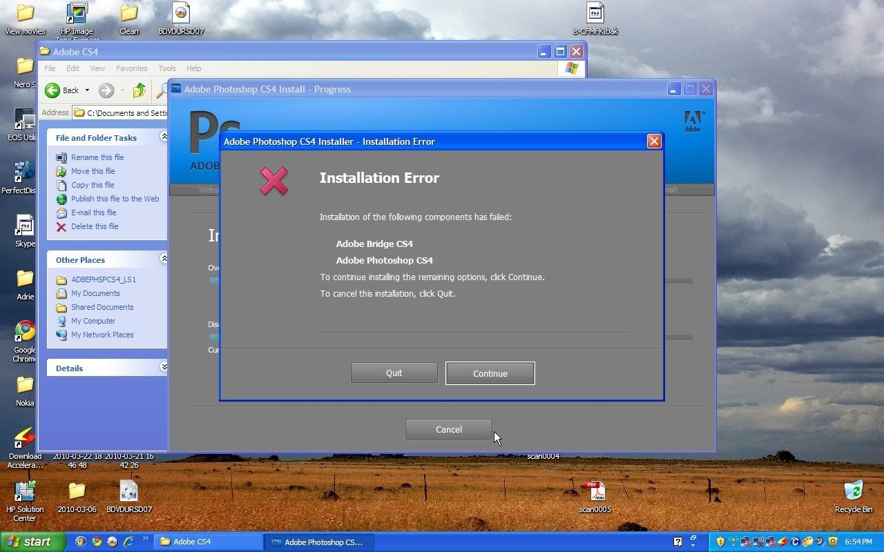Select the EOS Utility desktop shortcut
The height and width of the screenshot is (552, 884).
pos(23,125)
